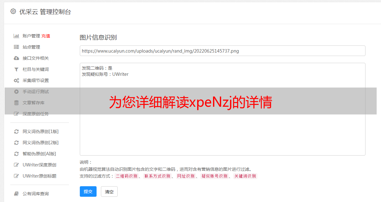Screen dimensions: 381x202
Task: Select 同义词伪原创[1版] in the sidebar
Action: 41,131
